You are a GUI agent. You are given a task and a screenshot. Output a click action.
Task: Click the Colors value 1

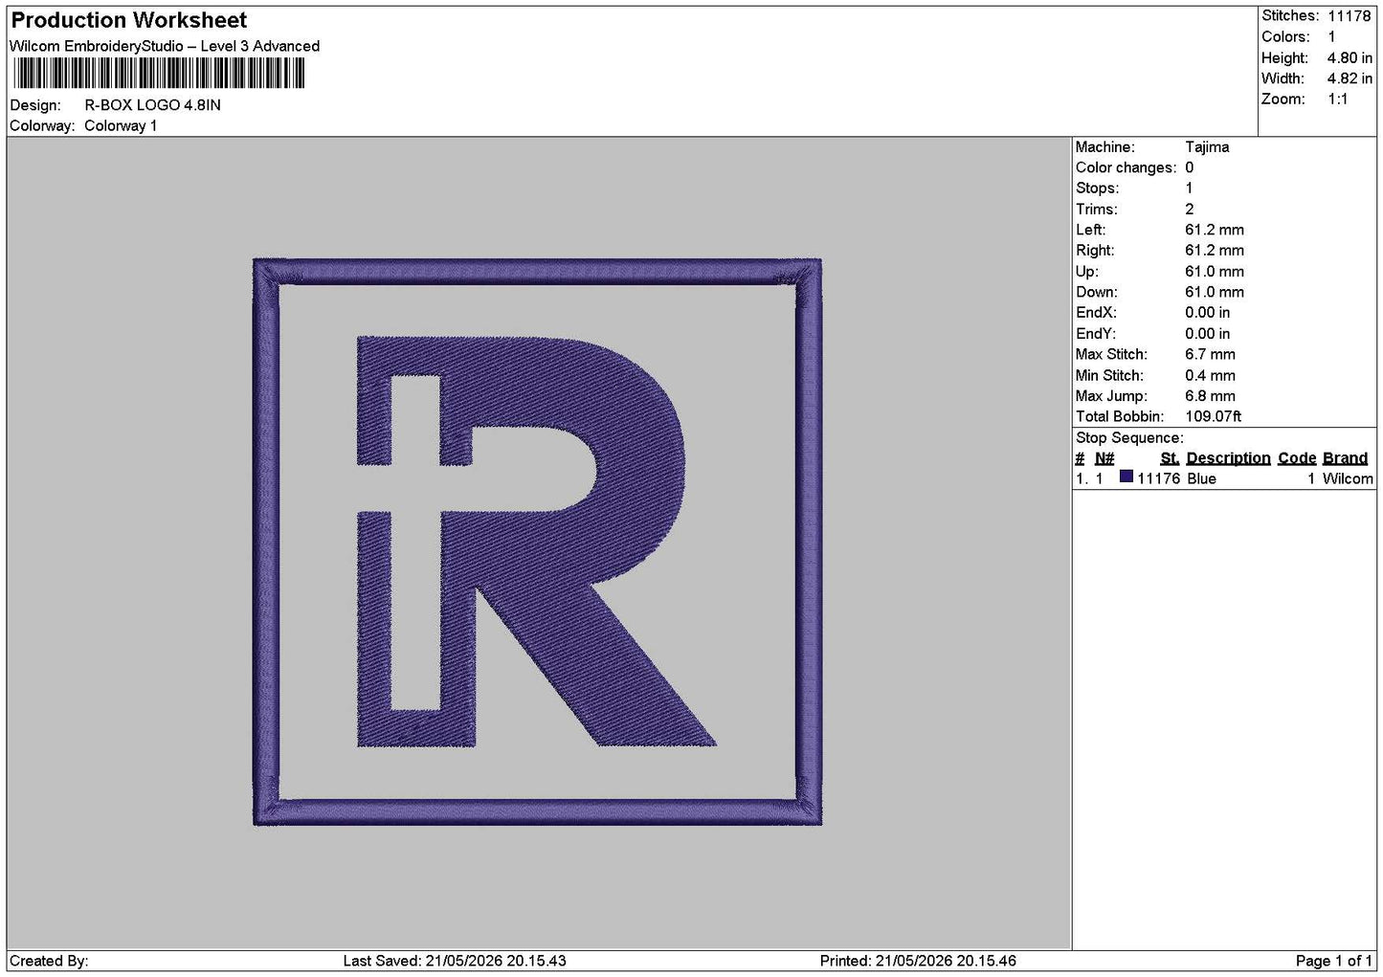click(x=1331, y=36)
